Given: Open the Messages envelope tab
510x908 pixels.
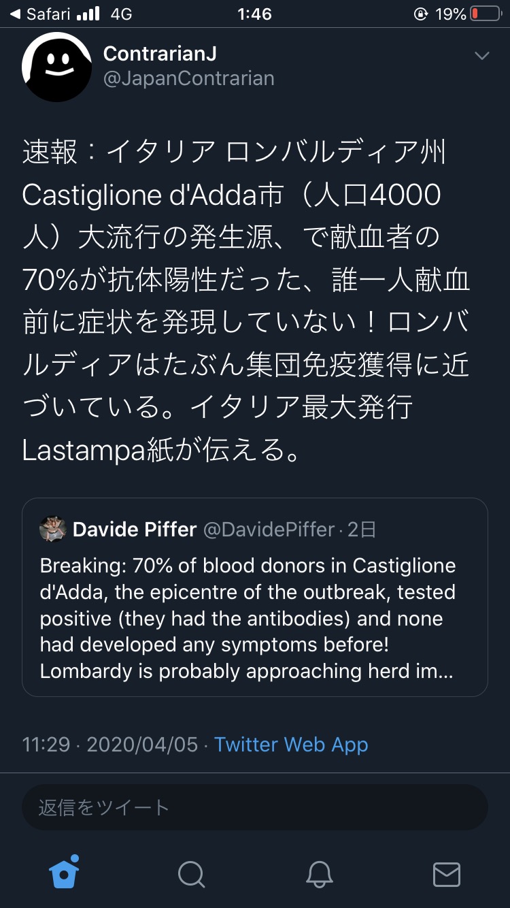Looking at the screenshot, I should (x=447, y=873).
